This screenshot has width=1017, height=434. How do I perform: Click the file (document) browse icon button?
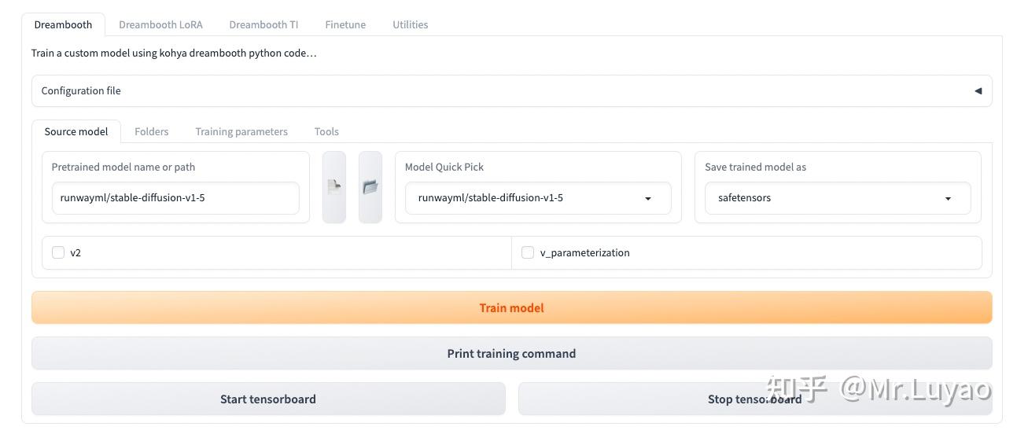[x=334, y=187]
